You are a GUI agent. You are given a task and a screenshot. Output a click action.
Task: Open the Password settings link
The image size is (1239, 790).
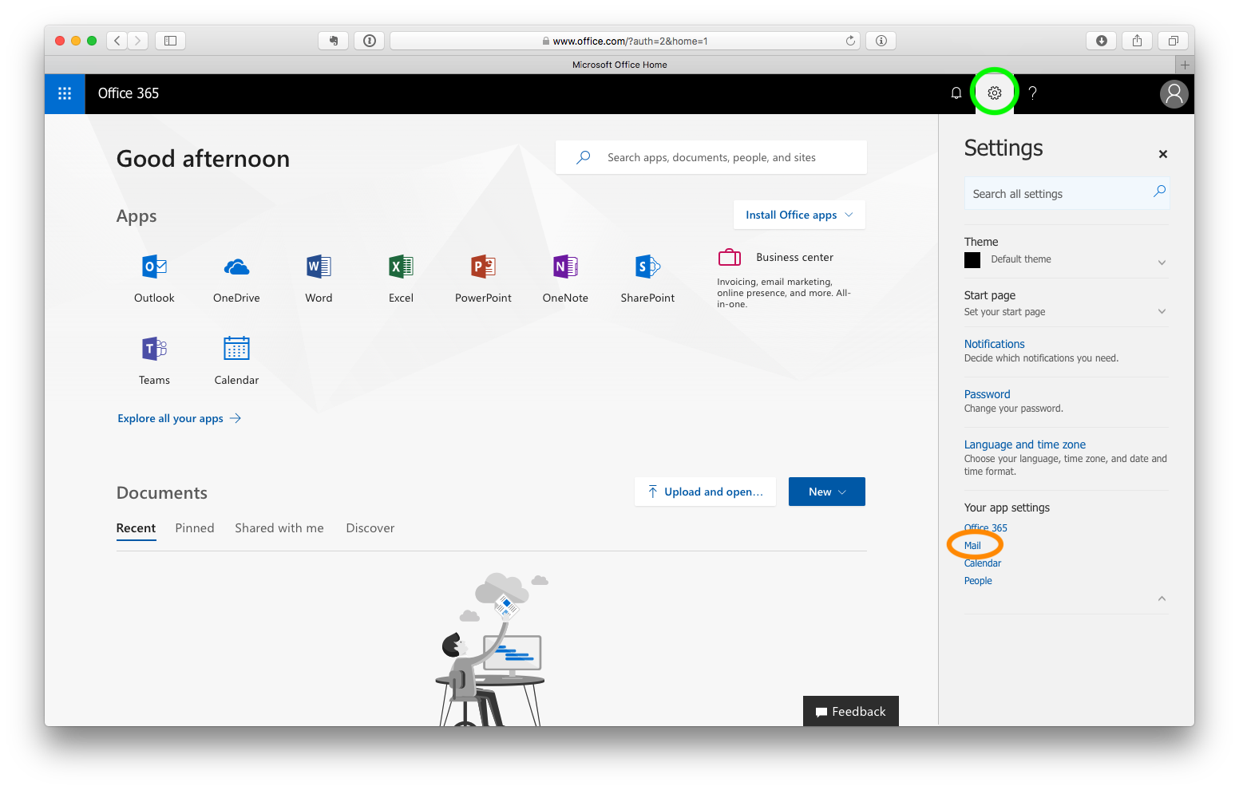[987, 394]
